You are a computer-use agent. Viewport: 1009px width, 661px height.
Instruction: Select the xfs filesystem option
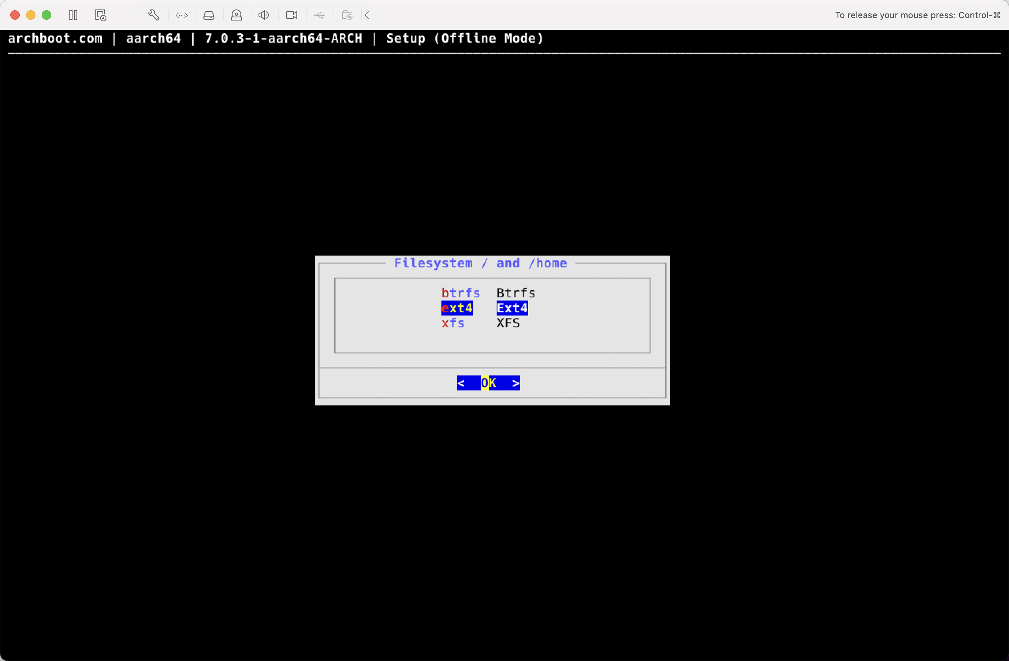453,323
